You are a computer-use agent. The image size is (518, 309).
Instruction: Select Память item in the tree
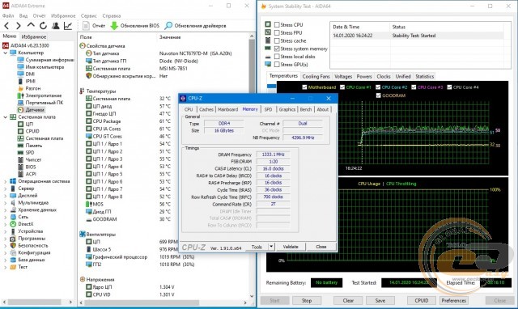30,146
